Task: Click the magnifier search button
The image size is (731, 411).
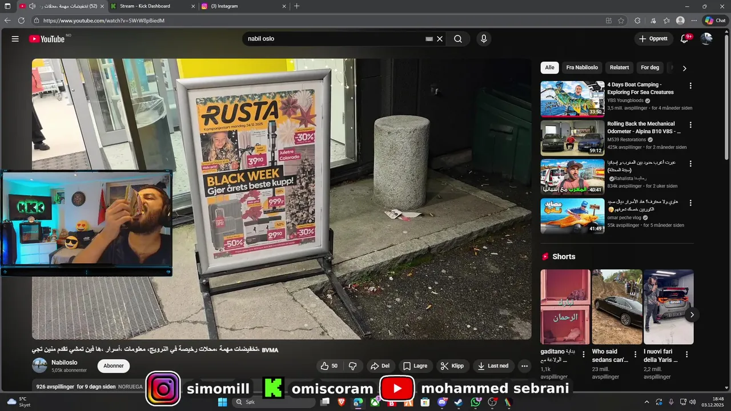Action: tap(458, 39)
